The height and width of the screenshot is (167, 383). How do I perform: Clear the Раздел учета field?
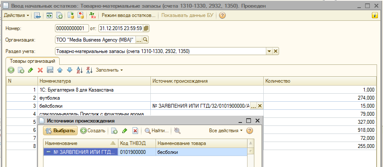pyautogui.click(x=276, y=51)
